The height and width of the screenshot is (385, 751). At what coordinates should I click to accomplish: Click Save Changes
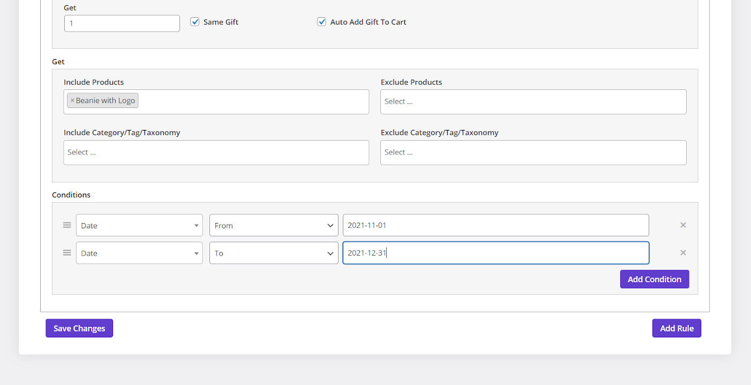coord(79,328)
